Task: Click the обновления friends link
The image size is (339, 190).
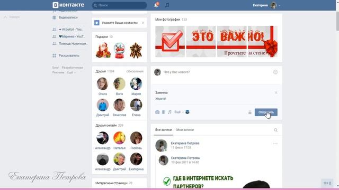Action: coord(135,71)
